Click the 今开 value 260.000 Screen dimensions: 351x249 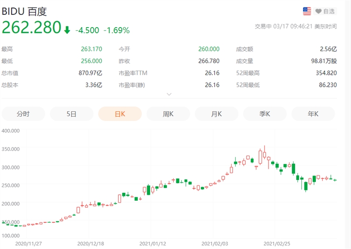(x=209, y=49)
